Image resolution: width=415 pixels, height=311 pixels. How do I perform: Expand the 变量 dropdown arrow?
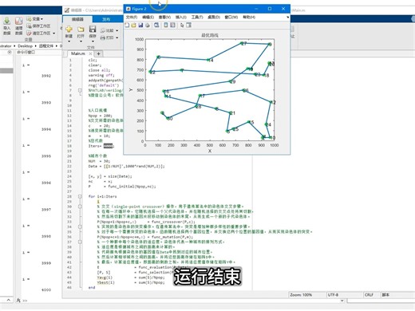tap(41, 19)
